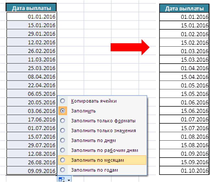Choose the 'Заполнить' radio option
Viewport: 210px width, 182px height.
point(63,111)
